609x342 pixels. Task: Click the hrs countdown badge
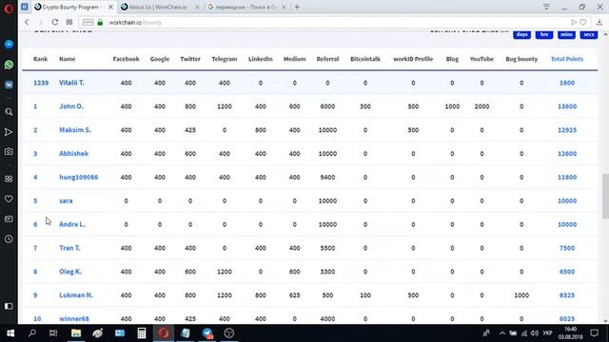coord(544,34)
